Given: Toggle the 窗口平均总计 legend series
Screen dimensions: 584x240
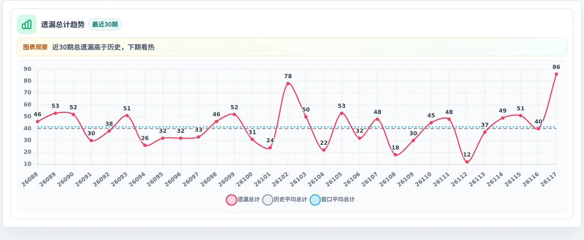Looking at the screenshot, I should click(332, 199).
